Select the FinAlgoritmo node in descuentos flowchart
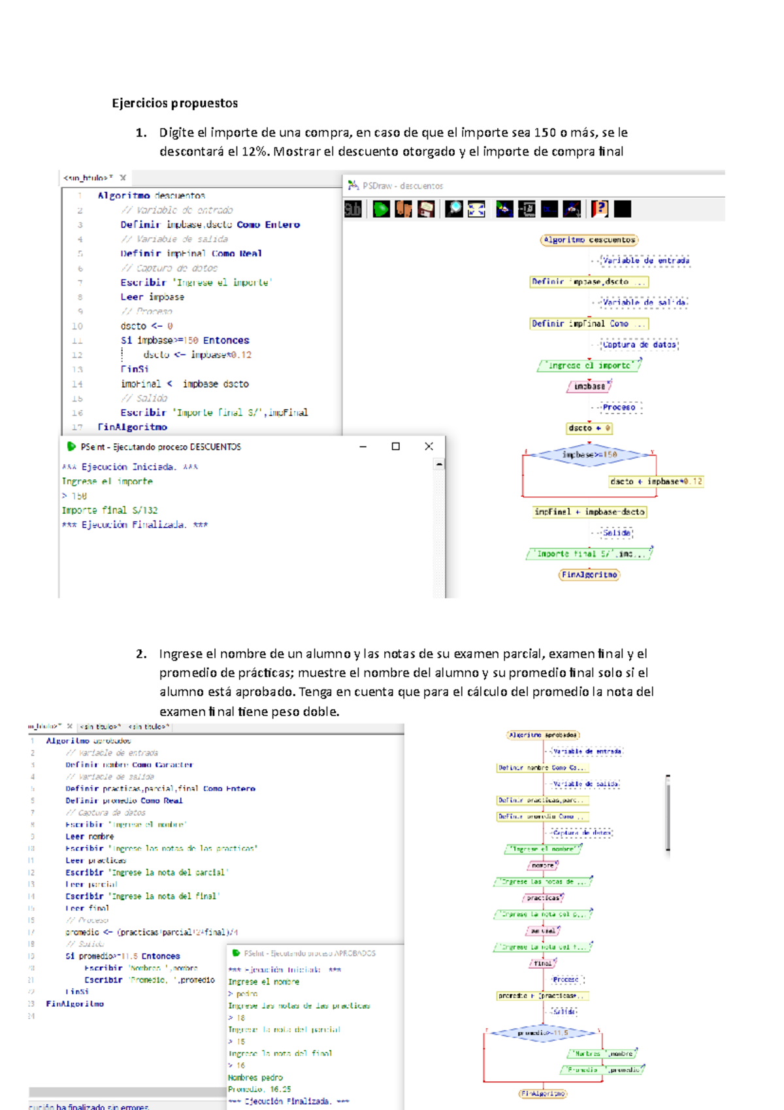 pyautogui.click(x=589, y=575)
